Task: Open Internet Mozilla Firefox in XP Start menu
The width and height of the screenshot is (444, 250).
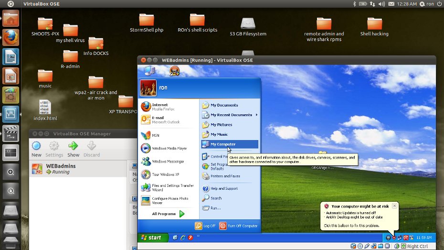Action: (x=169, y=107)
